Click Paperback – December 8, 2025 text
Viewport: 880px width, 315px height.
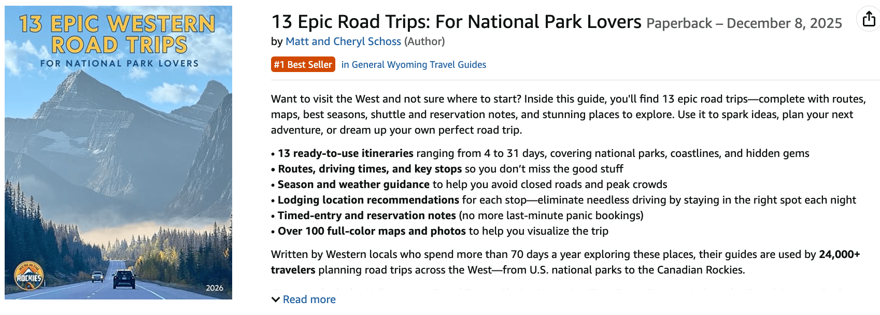click(x=744, y=24)
